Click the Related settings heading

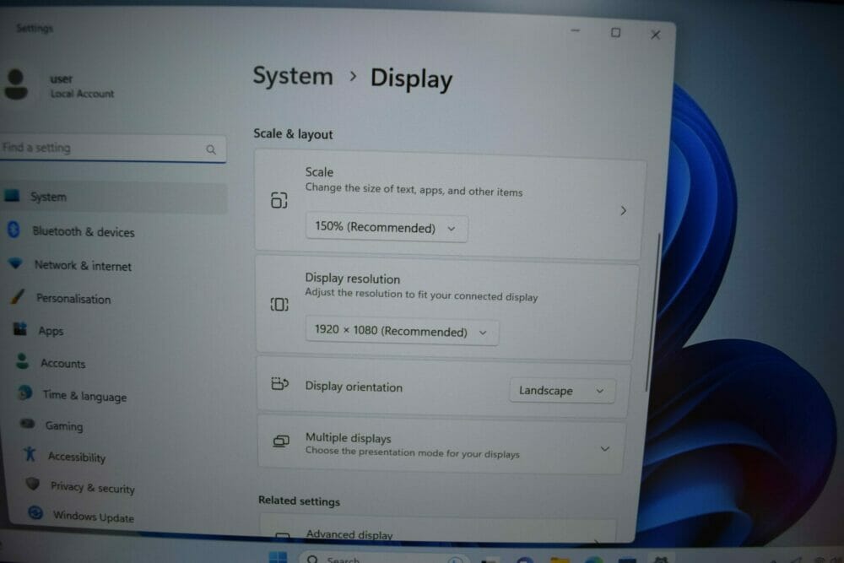click(x=300, y=501)
